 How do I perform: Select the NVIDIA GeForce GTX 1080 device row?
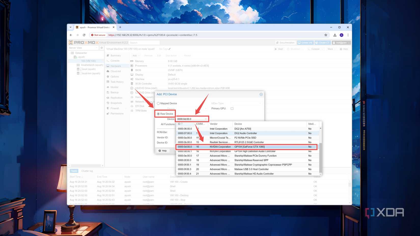pyautogui.click(x=247, y=147)
